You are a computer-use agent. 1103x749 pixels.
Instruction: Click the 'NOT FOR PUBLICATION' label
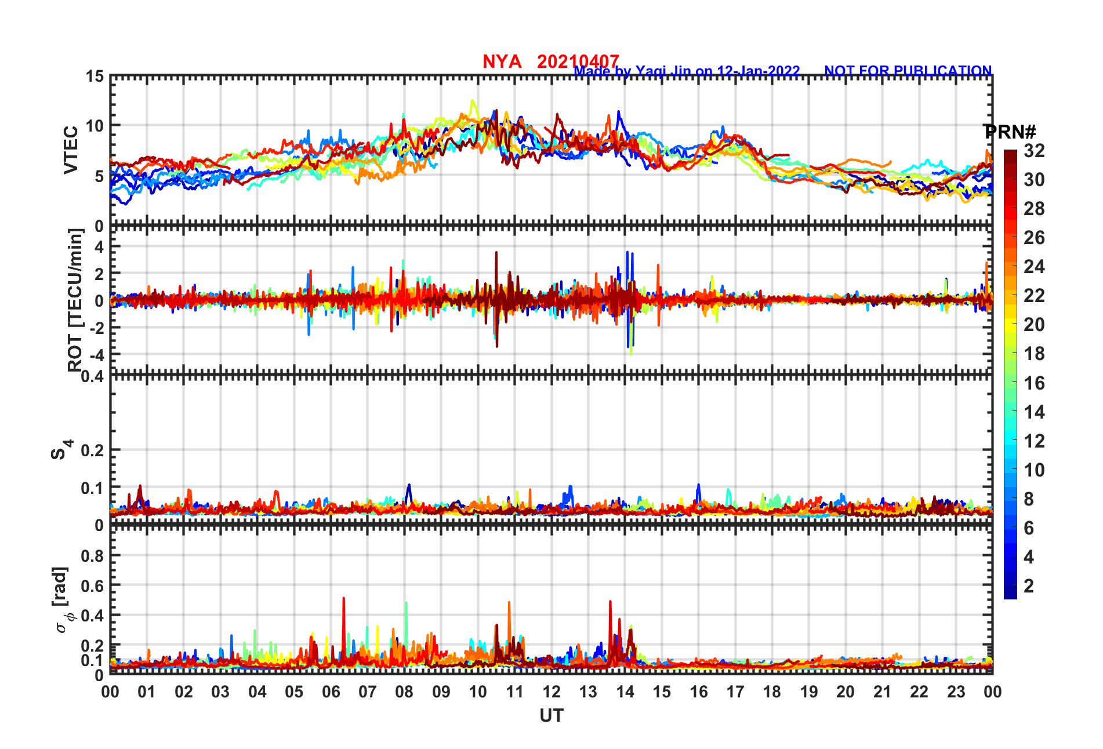(x=908, y=71)
